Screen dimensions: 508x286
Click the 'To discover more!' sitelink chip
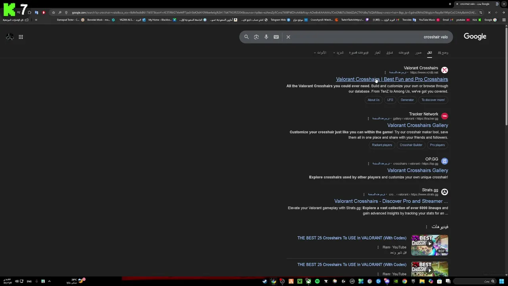[433, 100]
